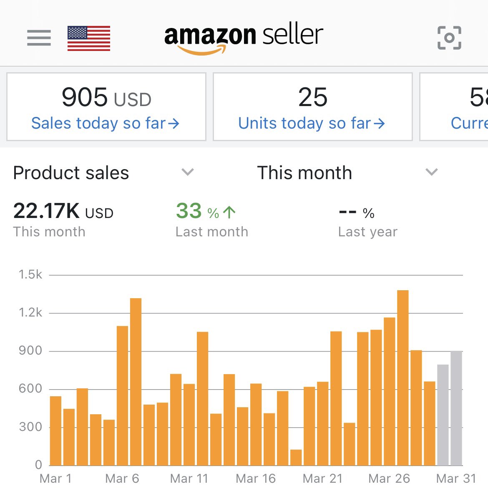Viewport: 488px width, 494px height.
Task: Open the hamburger navigation menu
Action: (x=39, y=38)
